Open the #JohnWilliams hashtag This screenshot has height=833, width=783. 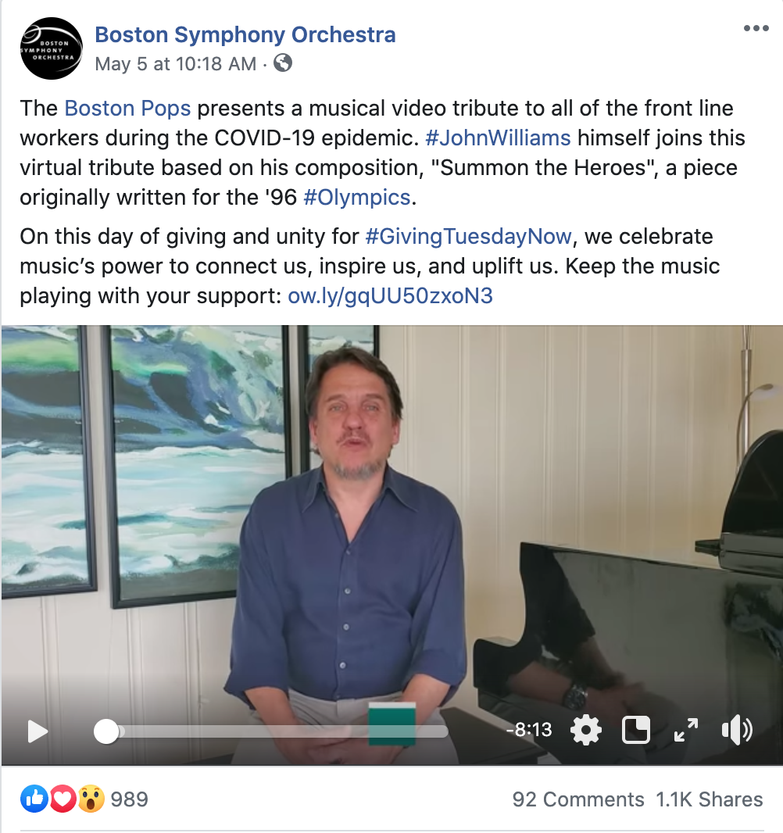pyautogui.click(x=498, y=138)
